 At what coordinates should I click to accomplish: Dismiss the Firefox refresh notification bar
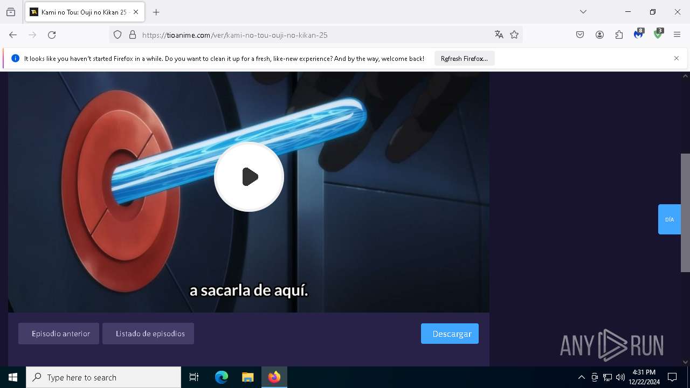(677, 58)
